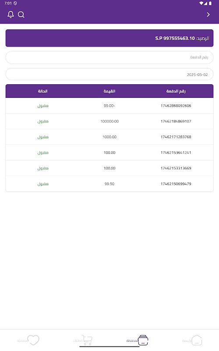Select payment row 17462868092606
The height and width of the screenshot is (351, 219).
point(109,106)
